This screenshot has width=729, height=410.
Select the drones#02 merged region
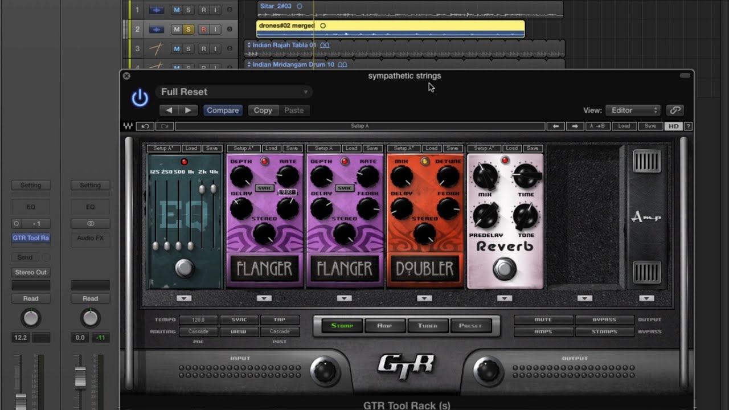(390, 30)
